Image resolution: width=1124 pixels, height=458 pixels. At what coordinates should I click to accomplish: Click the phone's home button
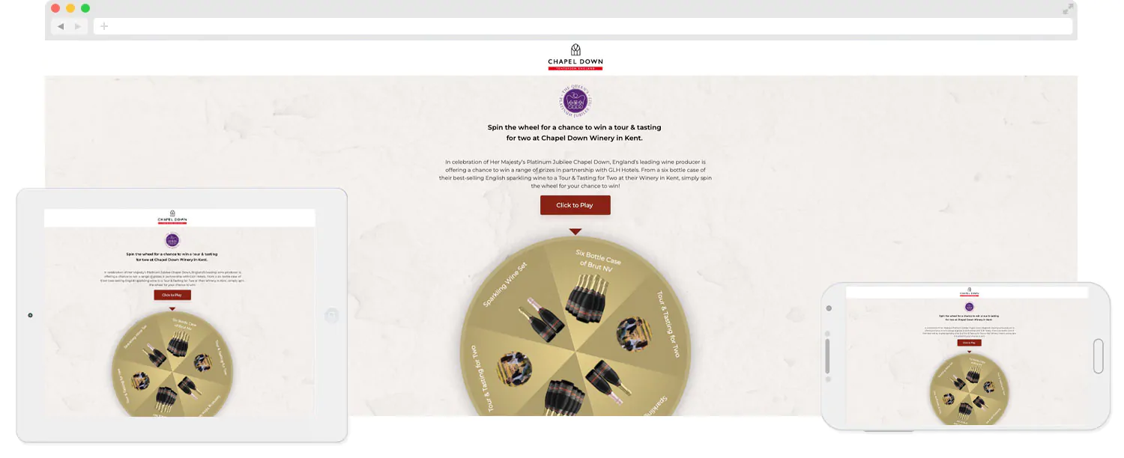(1099, 355)
